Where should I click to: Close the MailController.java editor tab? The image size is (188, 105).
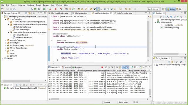point(111,13)
